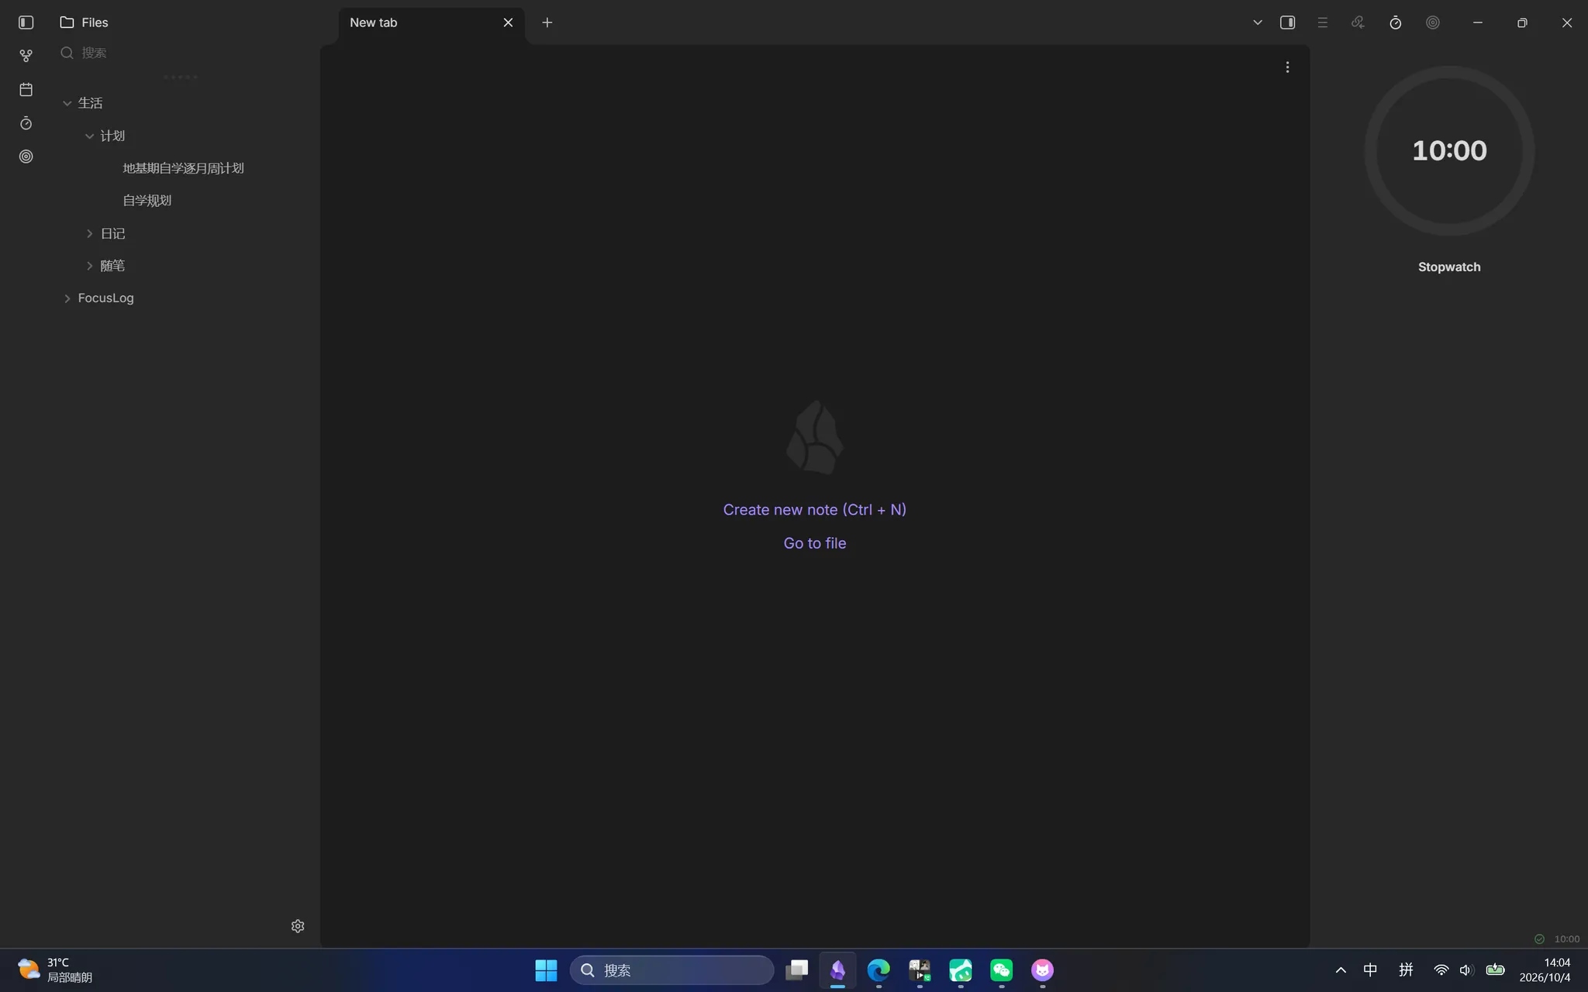The height and width of the screenshot is (992, 1588).
Task: Toggle the left sidebar icon
Action: click(x=26, y=22)
